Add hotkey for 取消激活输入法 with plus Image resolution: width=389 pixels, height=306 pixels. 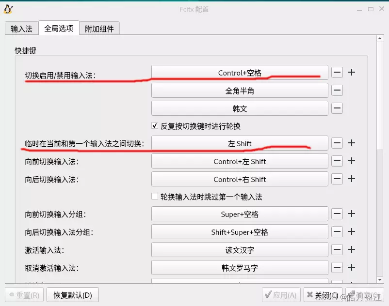tap(352, 267)
